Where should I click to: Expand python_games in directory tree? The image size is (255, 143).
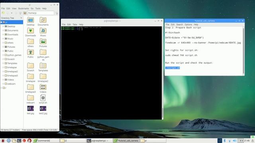coord(3,55)
